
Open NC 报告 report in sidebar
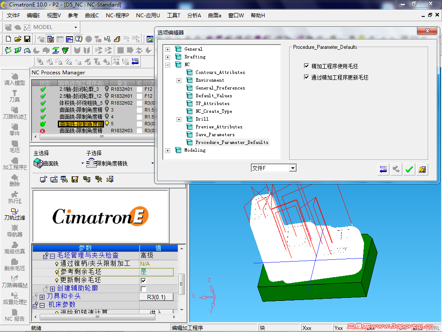click(x=15, y=315)
